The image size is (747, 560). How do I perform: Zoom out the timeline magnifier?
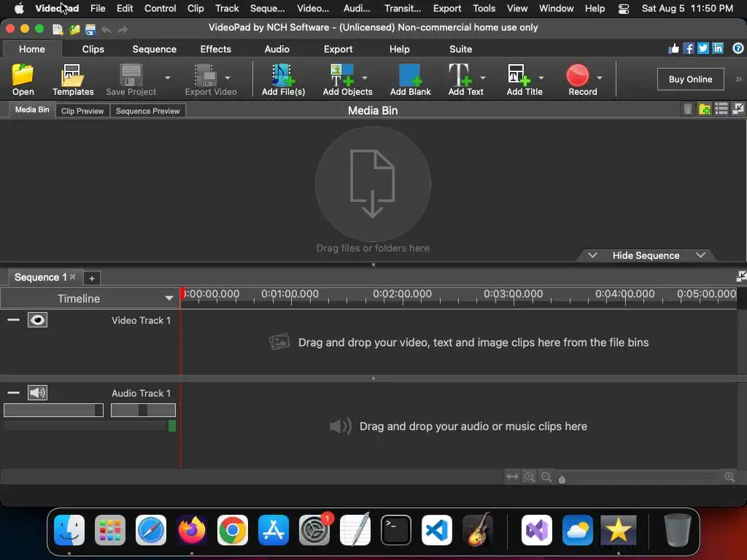pyautogui.click(x=546, y=477)
